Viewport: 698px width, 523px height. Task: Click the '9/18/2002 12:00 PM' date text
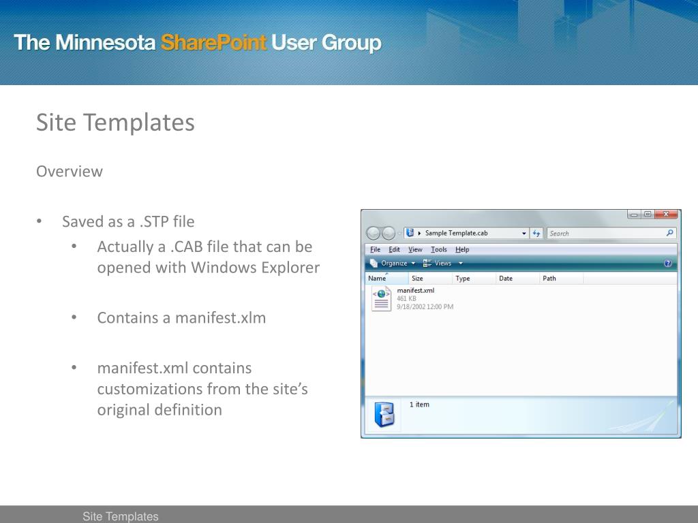[425, 307]
